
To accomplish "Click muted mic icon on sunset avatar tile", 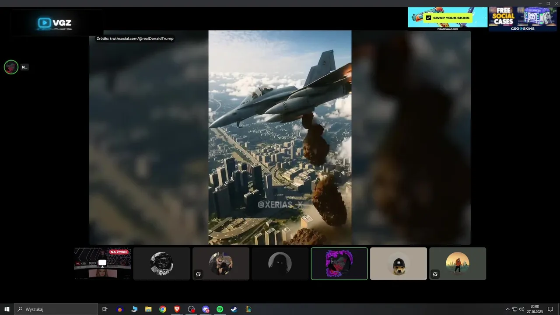I will [435, 274].
